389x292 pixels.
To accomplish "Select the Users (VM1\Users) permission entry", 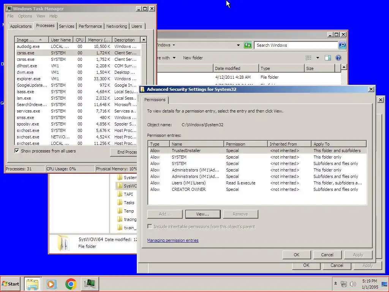I will pyautogui.click(x=257, y=183).
